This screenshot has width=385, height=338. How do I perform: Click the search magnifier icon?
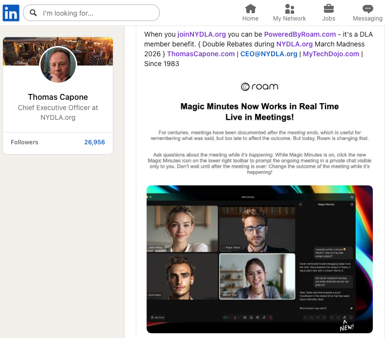pyautogui.click(x=33, y=13)
